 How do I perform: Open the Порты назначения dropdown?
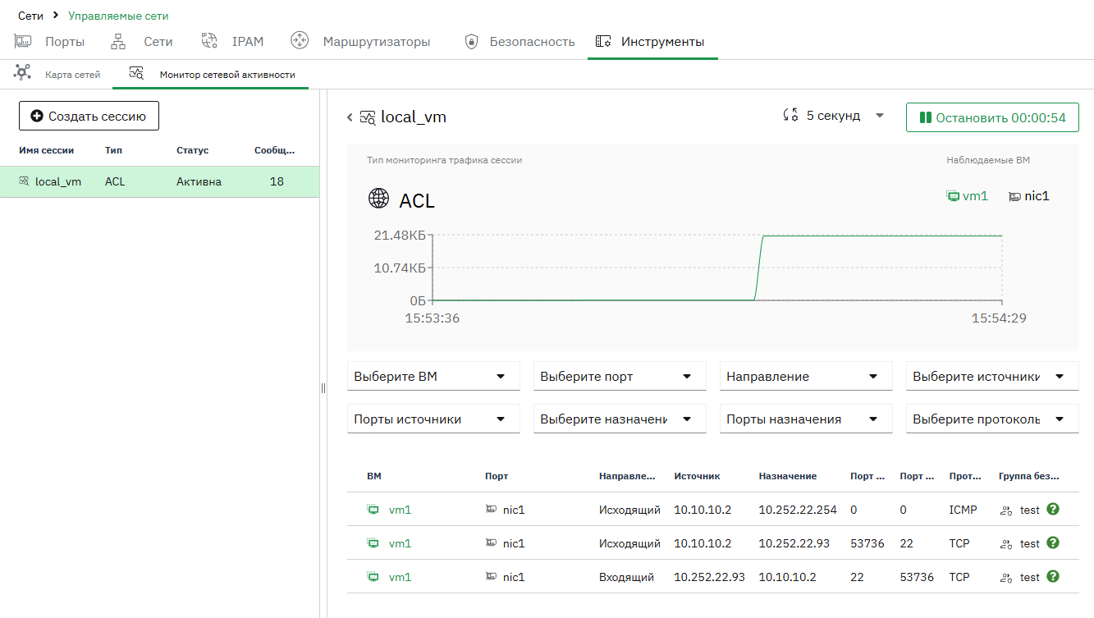pyautogui.click(x=806, y=419)
